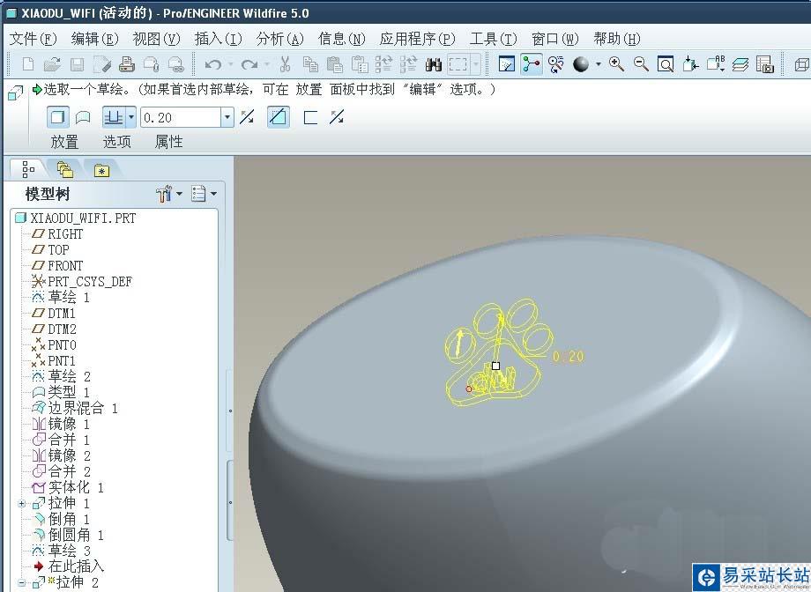Click the Paste clipboard icon
Image resolution: width=811 pixels, height=592 pixels.
pyautogui.click(x=335, y=64)
